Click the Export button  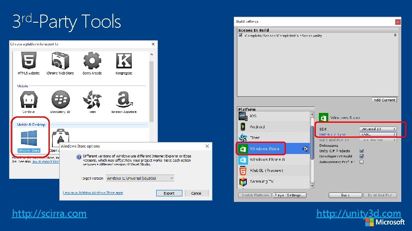(x=169, y=193)
